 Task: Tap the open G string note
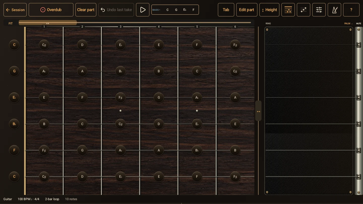point(14,71)
